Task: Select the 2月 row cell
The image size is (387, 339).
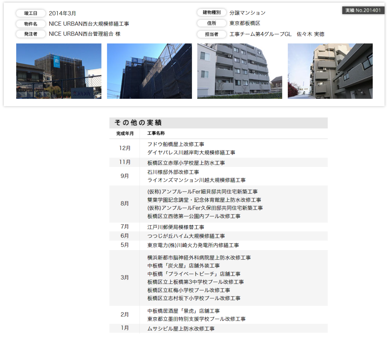Action: pyautogui.click(x=125, y=315)
